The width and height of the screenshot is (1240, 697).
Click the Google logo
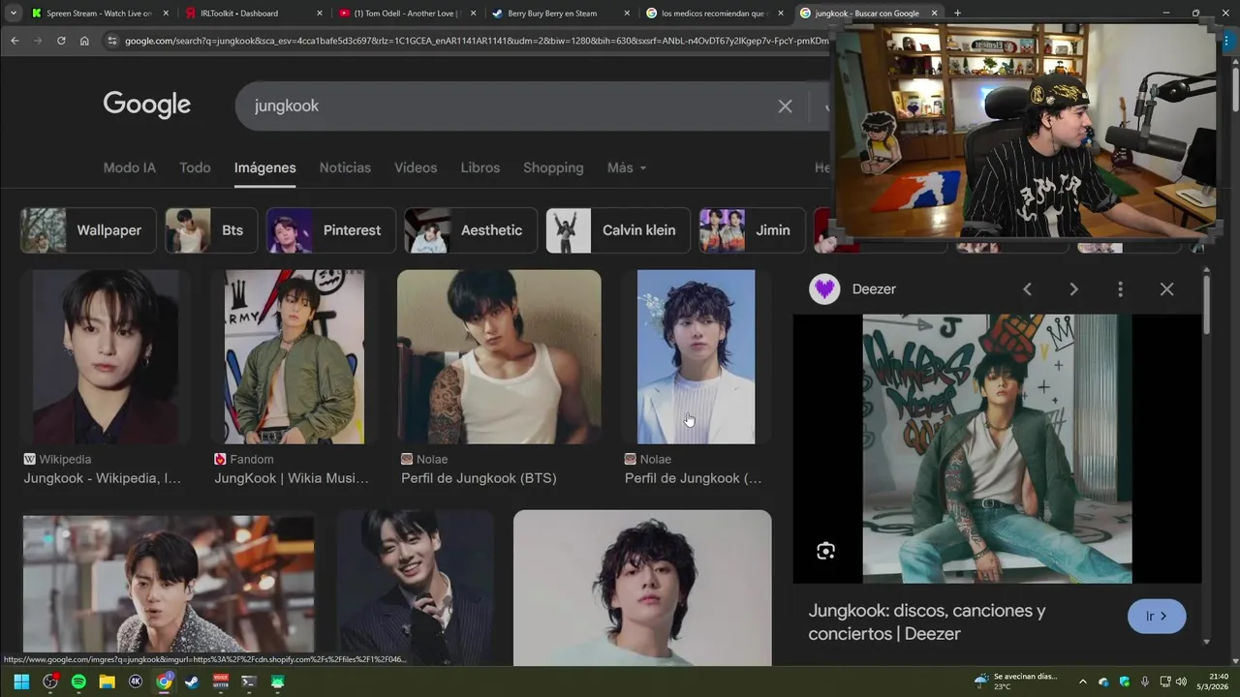pos(147,105)
